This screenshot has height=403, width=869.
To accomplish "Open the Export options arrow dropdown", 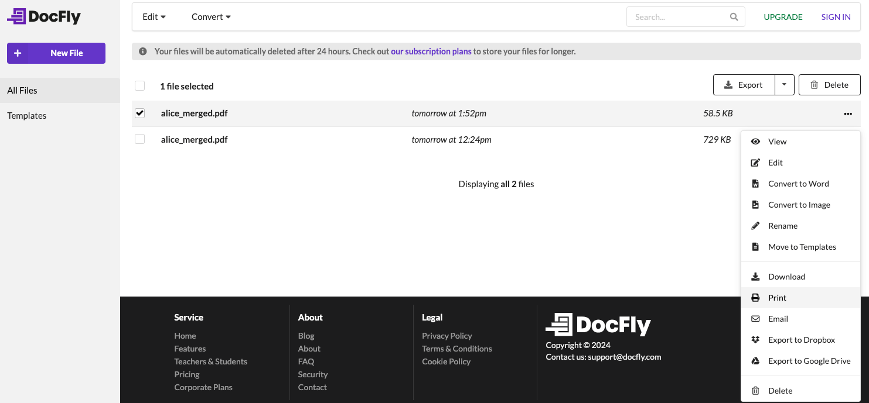I will point(785,84).
